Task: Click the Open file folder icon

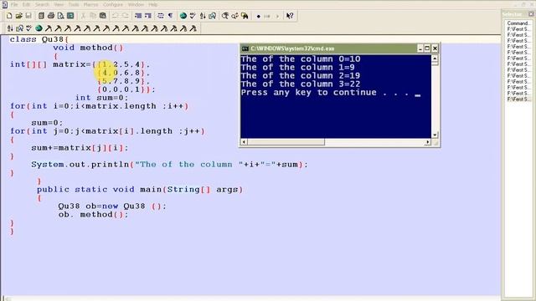Action: [x=18, y=16]
